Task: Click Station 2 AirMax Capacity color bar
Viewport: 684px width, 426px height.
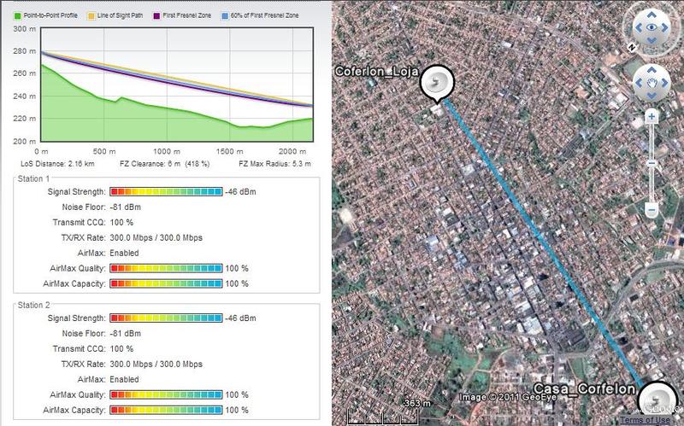Action: (x=166, y=410)
